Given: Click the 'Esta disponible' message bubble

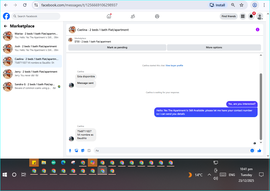Looking at the screenshot, I should pos(86,77).
